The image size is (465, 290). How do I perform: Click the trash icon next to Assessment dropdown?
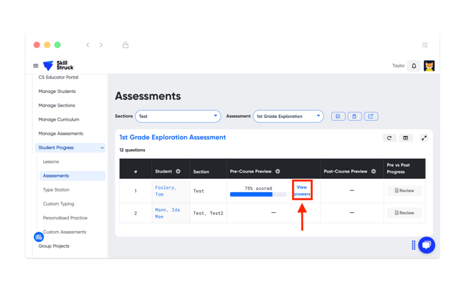point(354,117)
